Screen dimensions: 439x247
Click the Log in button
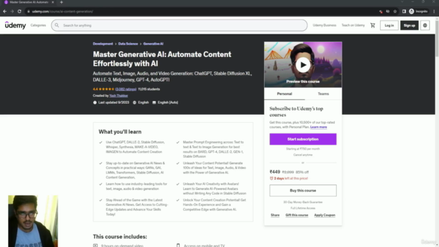coord(389,25)
